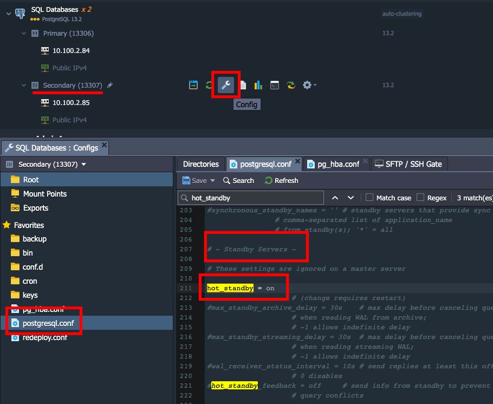Click the LAN icon beside 10.100.2.84

point(45,50)
